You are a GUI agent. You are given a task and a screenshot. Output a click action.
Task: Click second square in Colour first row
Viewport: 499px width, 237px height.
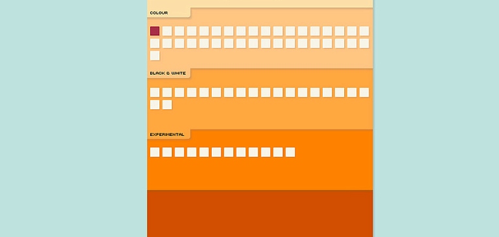pos(167,31)
